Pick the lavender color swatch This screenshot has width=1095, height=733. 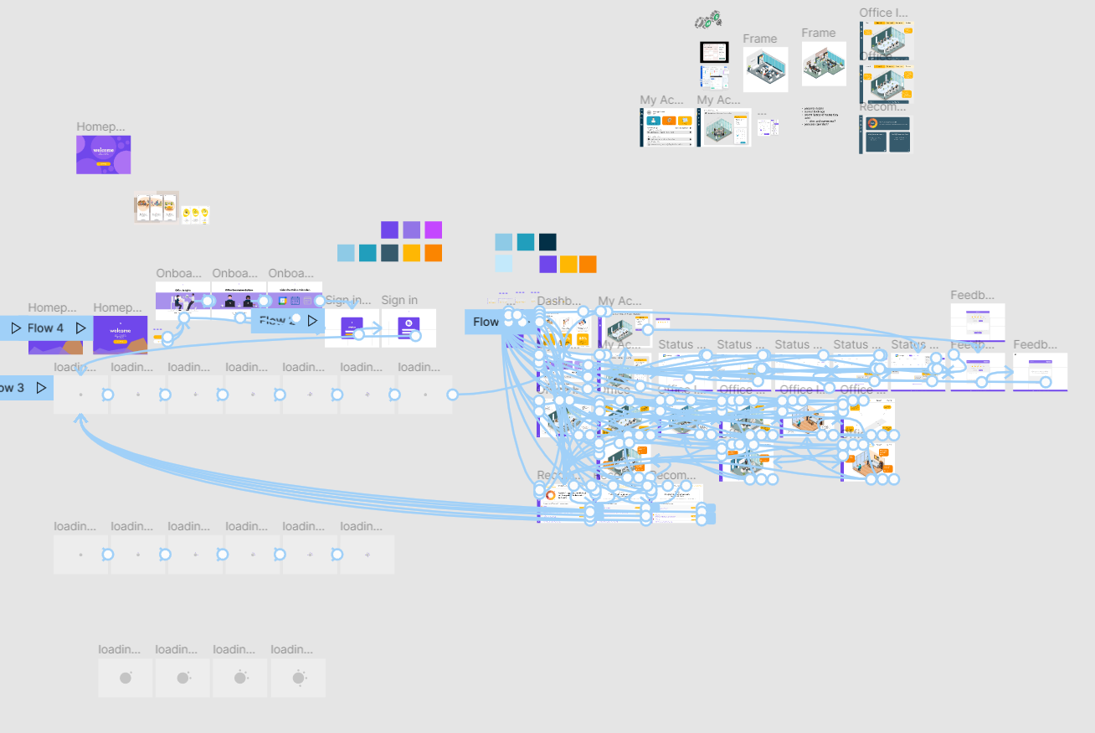click(x=411, y=230)
